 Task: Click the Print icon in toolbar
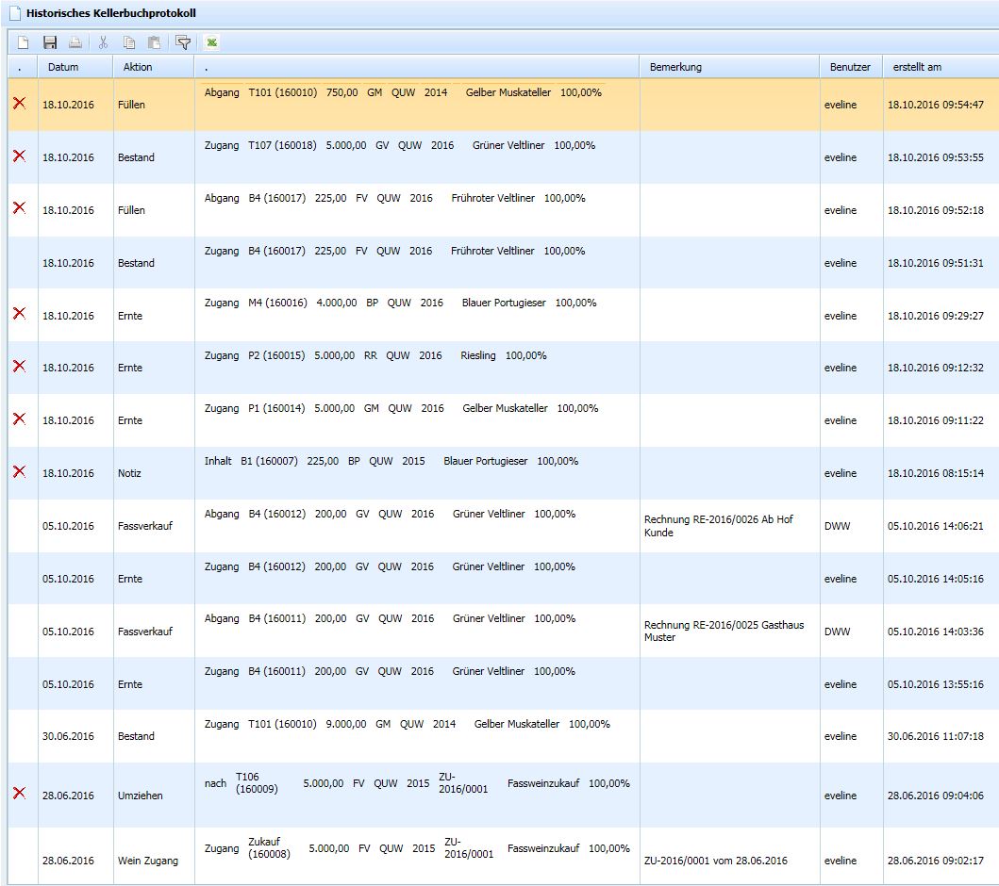75,42
